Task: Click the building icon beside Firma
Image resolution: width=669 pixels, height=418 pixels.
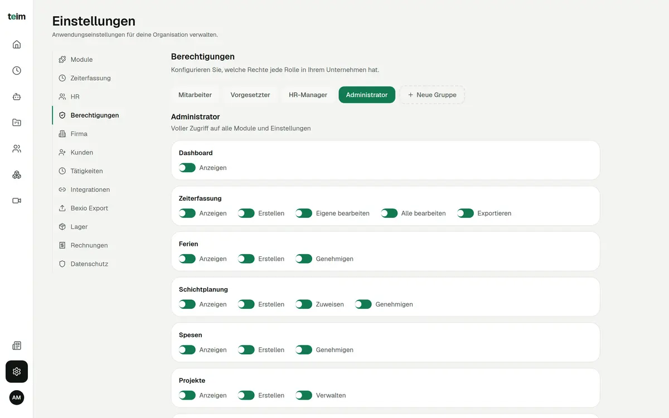Action: (x=62, y=134)
